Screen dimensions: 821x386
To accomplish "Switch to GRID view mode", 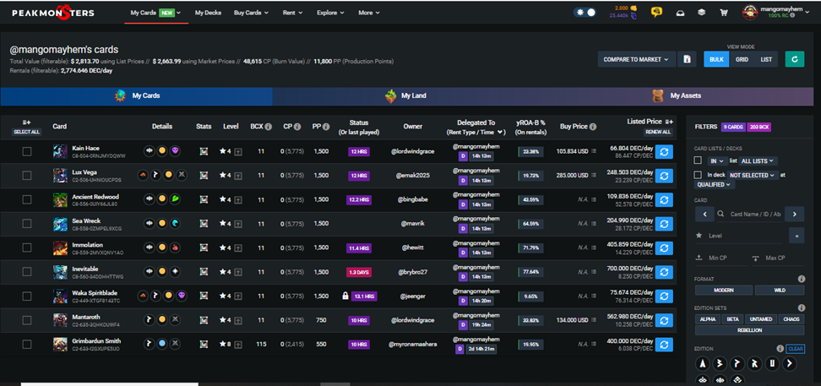I will (742, 59).
